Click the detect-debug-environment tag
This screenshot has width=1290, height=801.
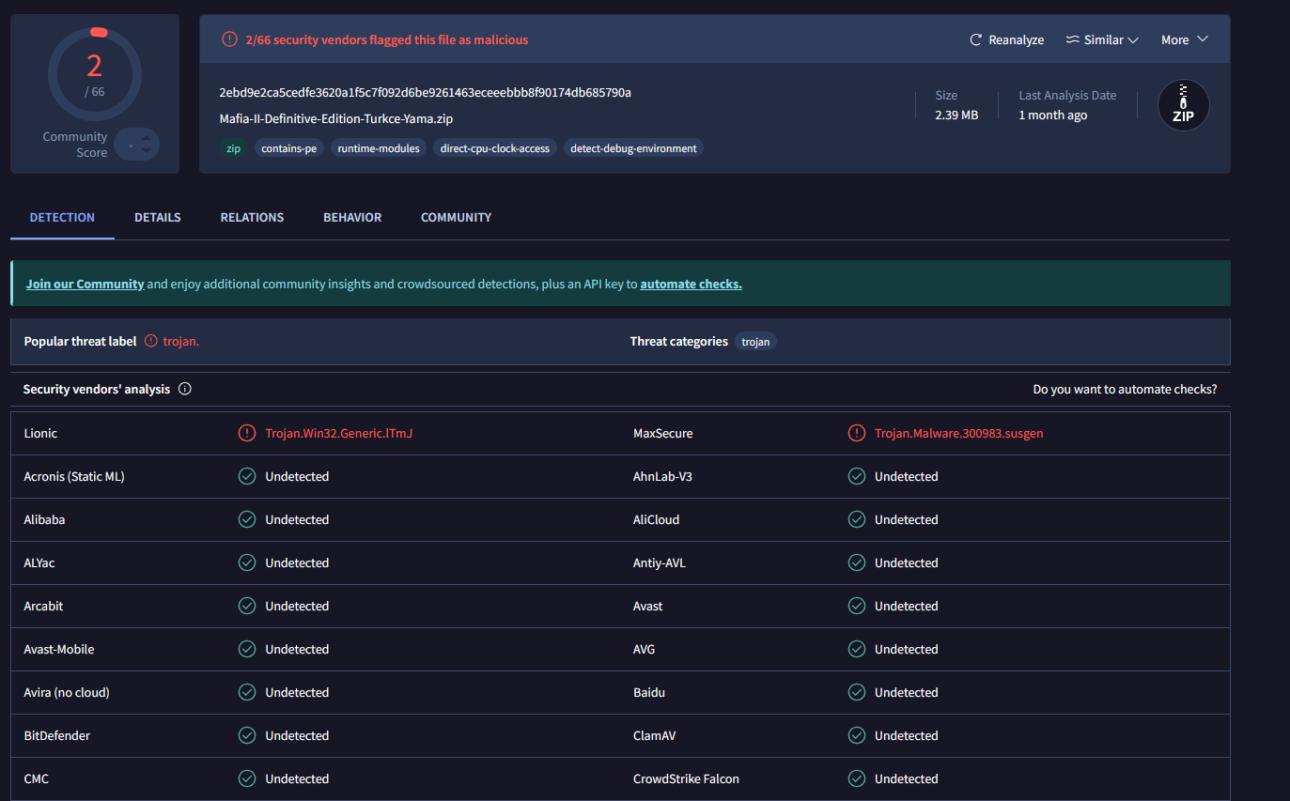[634, 148]
